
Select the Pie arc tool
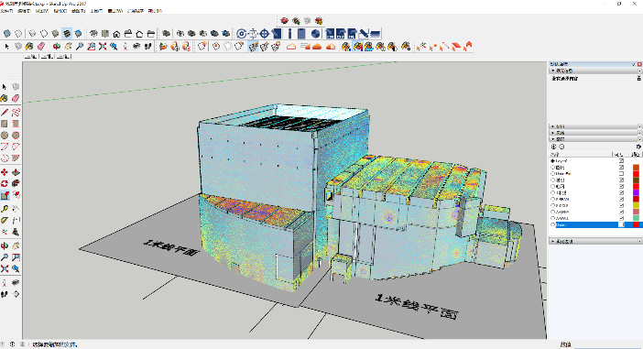coord(16,158)
